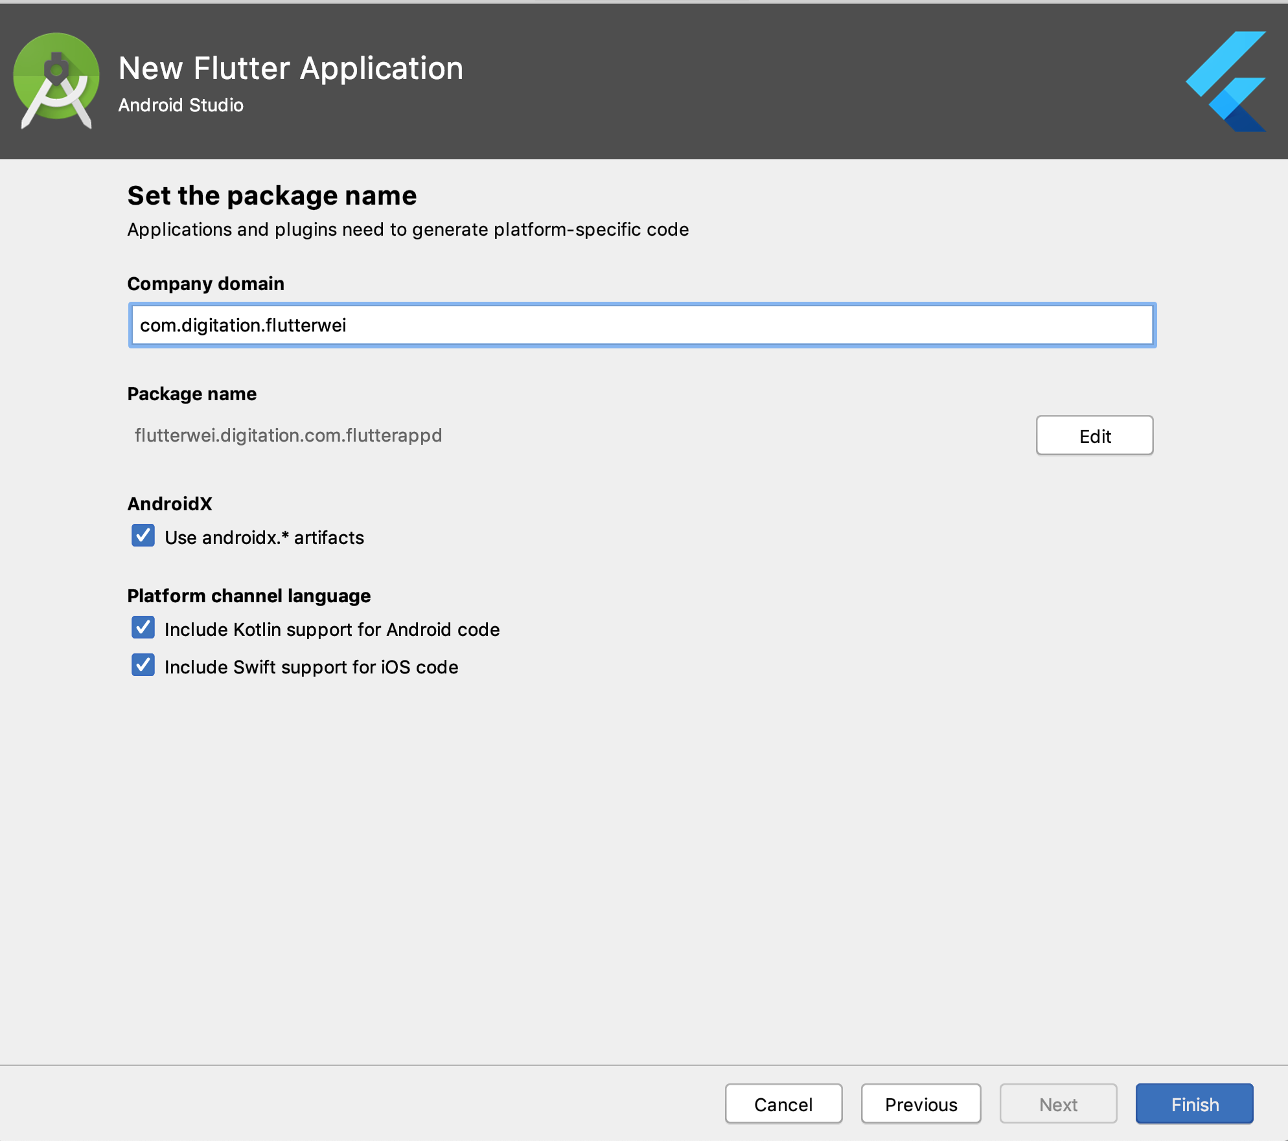Screen dimensions: 1288x1141
Task: Go back with the Previous button
Action: point(920,1104)
